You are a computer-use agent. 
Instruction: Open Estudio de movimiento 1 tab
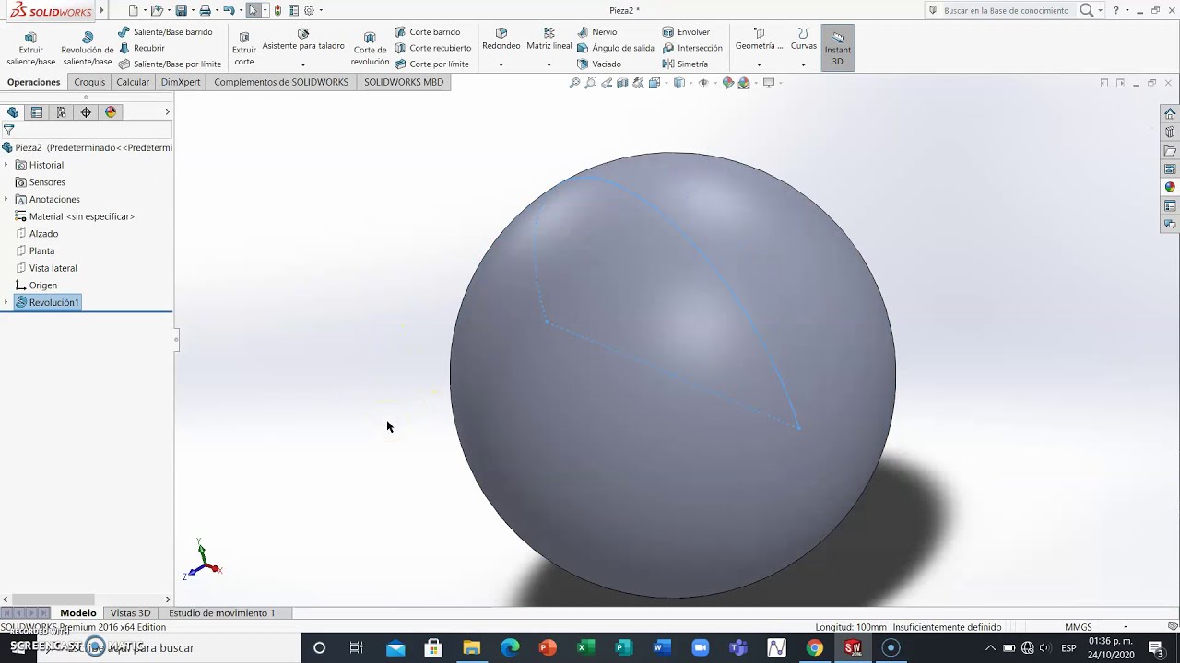coord(221,613)
